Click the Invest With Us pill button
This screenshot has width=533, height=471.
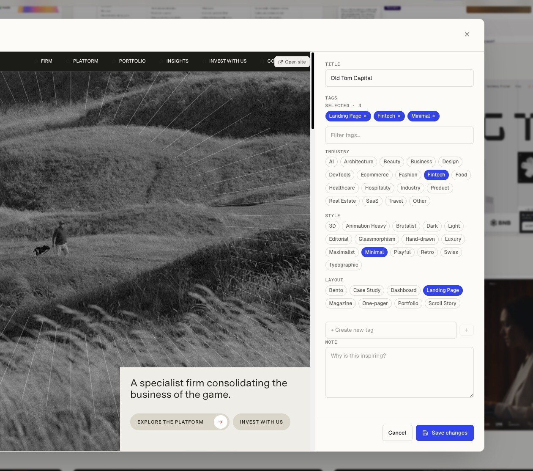(262, 422)
